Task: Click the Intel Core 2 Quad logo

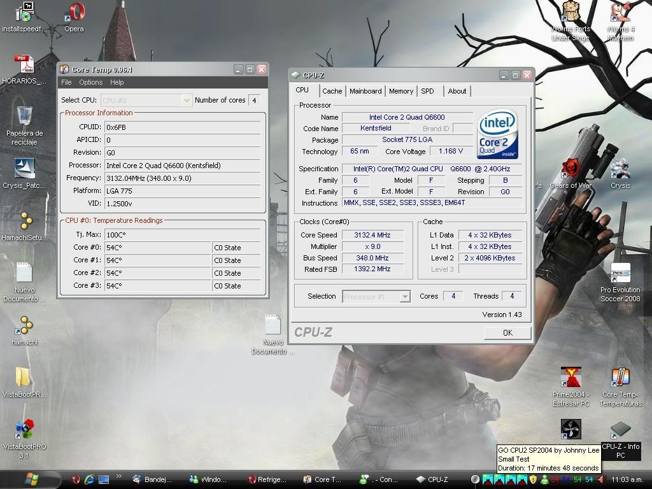Action: (497, 134)
